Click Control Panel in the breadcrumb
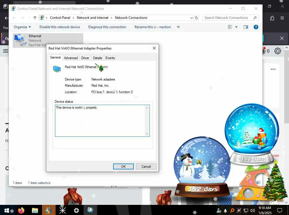The width and height of the screenshot is (289, 215). click(60, 18)
